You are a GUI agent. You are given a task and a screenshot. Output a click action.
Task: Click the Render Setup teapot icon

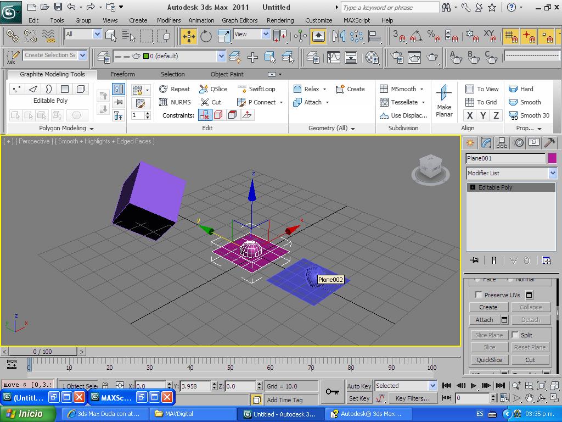point(397,57)
